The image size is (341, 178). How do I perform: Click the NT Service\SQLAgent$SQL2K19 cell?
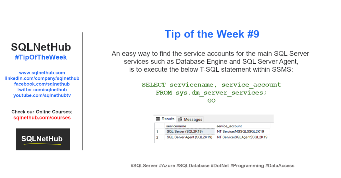coord(242,137)
